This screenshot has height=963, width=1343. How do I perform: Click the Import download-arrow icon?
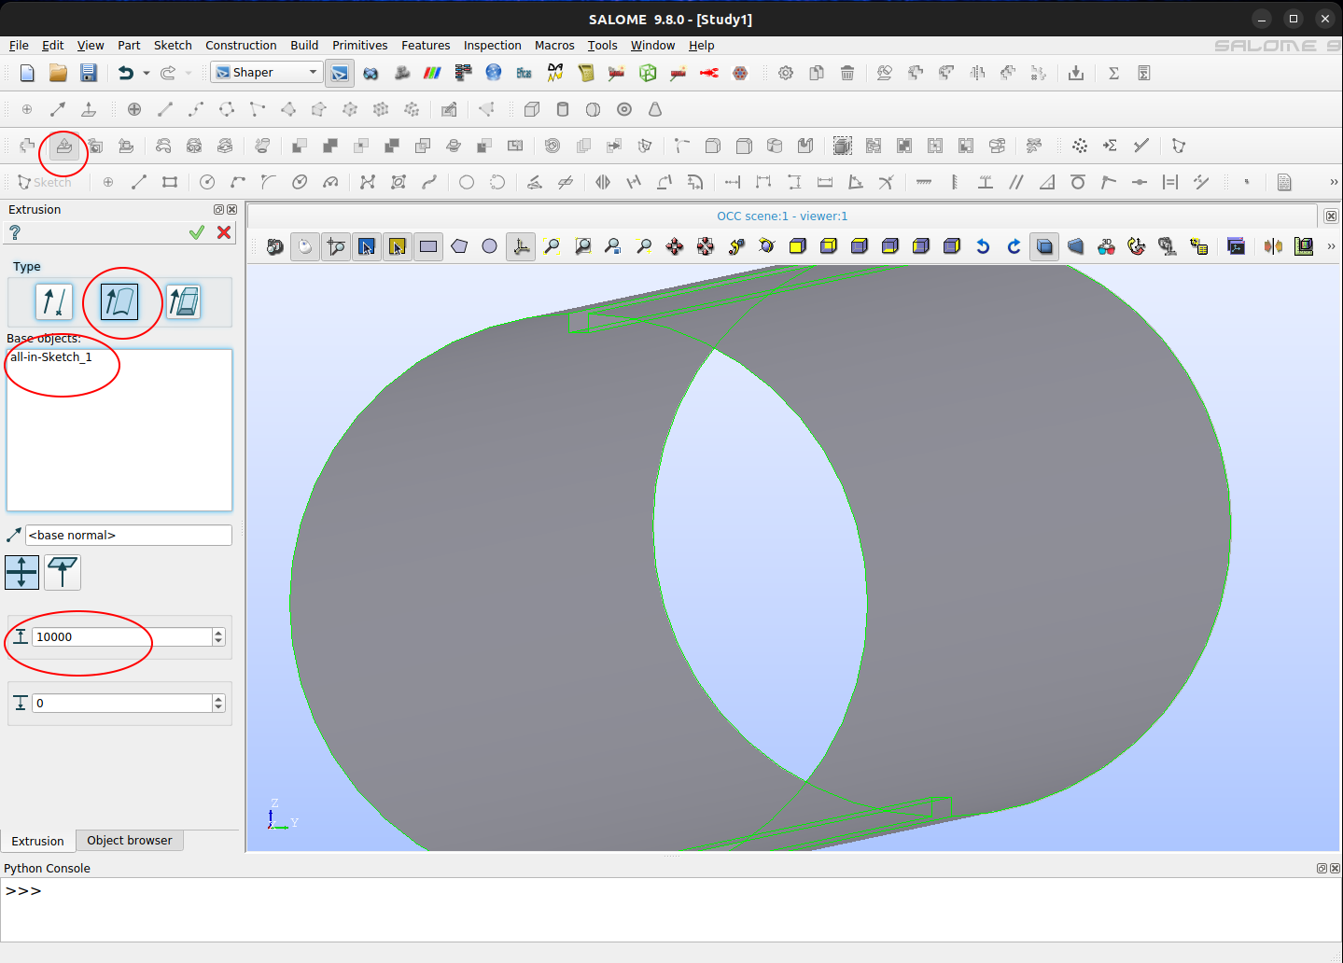click(1076, 73)
